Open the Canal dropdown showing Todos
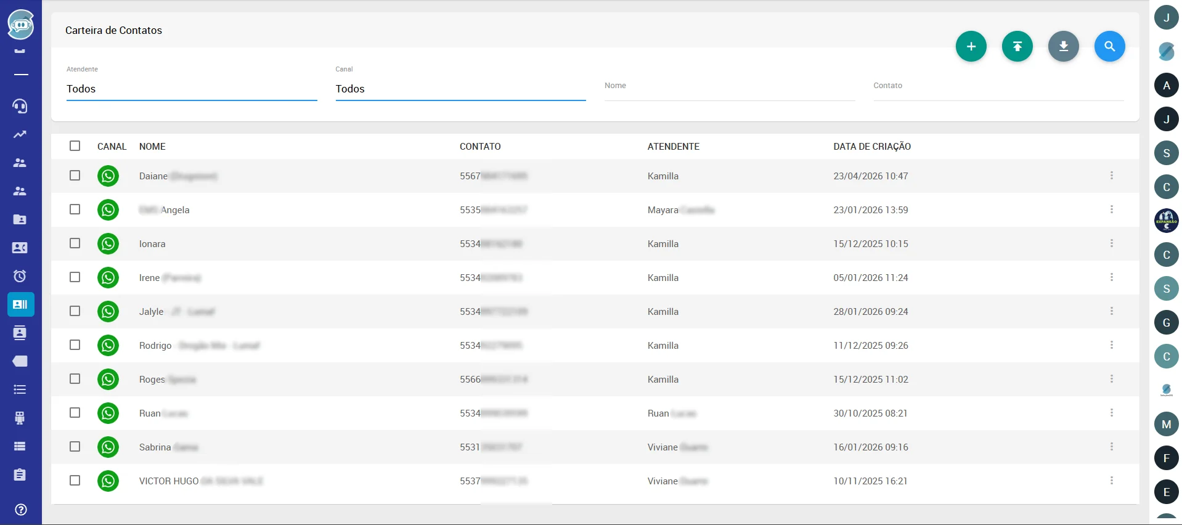This screenshot has width=1182, height=525. 460,89
